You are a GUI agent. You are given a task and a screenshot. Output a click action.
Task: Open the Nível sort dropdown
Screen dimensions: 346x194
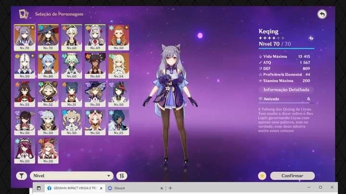(x=72, y=176)
